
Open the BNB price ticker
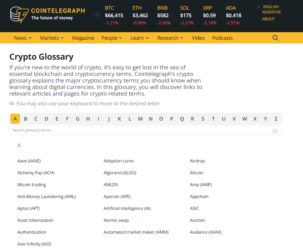click(x=164, y=15)
